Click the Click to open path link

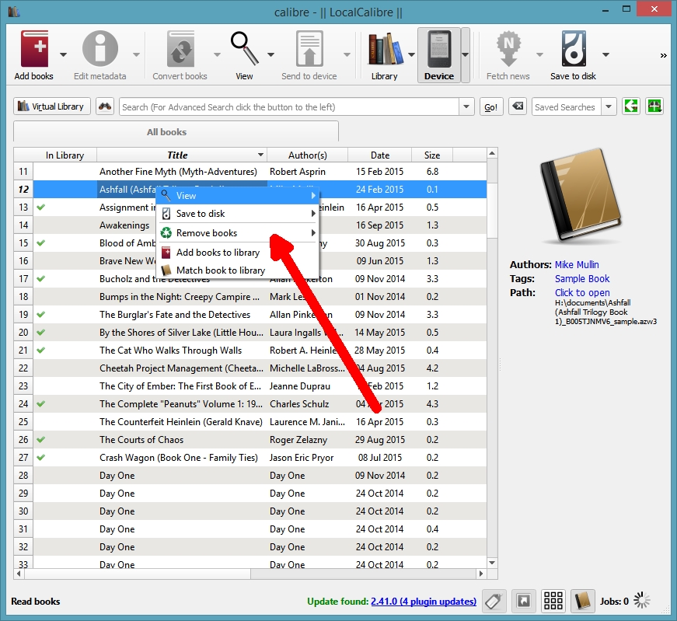click(582, 293)
